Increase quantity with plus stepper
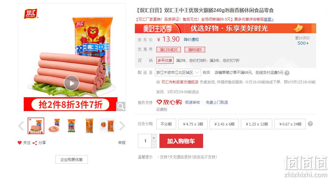The height and width of the screenshot is (180, 330). (154, 138)
